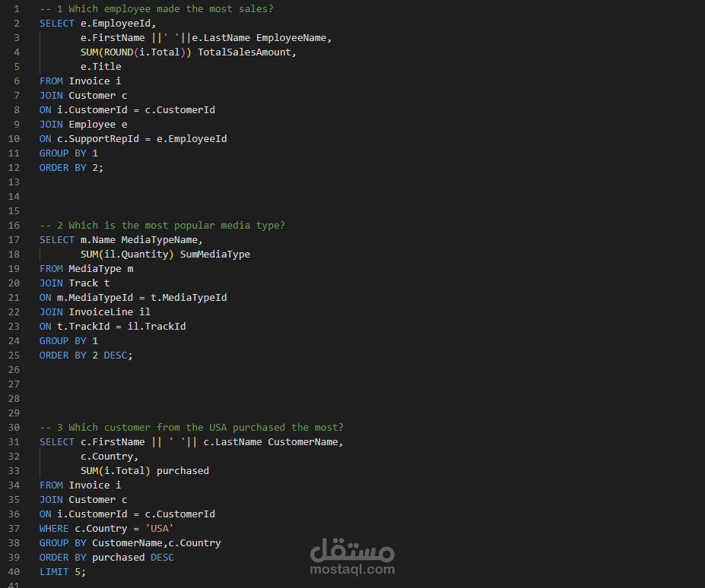Click line number 40 in the gutter

click(x=14, y=572)
